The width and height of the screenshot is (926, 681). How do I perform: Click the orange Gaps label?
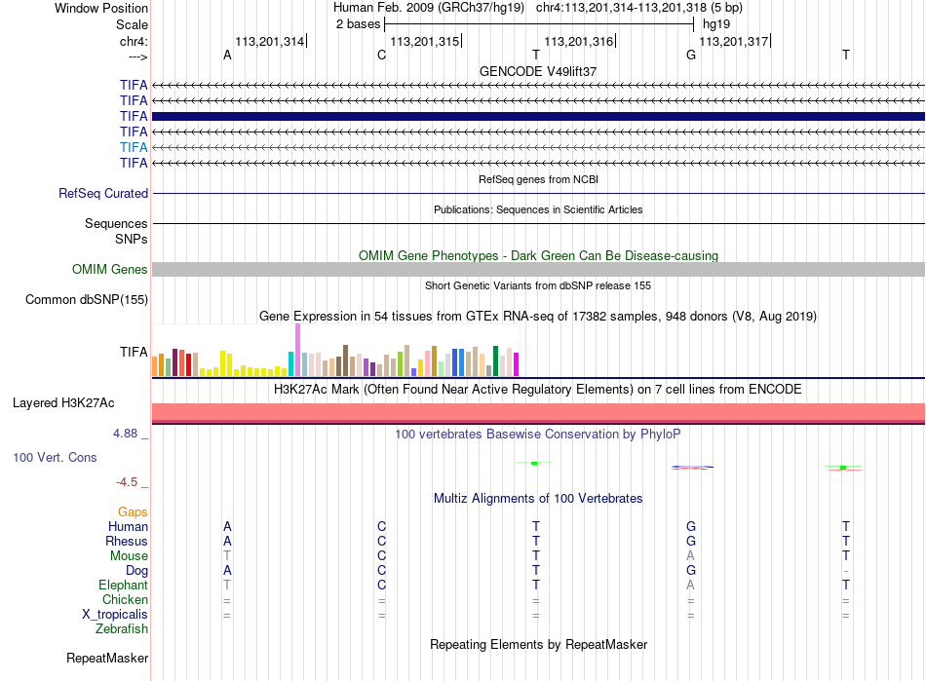pos(133,512)
